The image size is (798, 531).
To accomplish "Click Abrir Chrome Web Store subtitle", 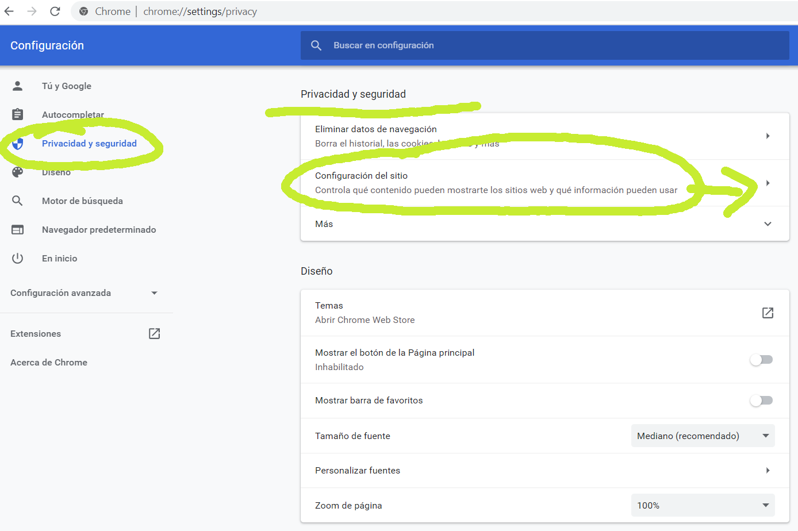I will [x=365, y=320].
